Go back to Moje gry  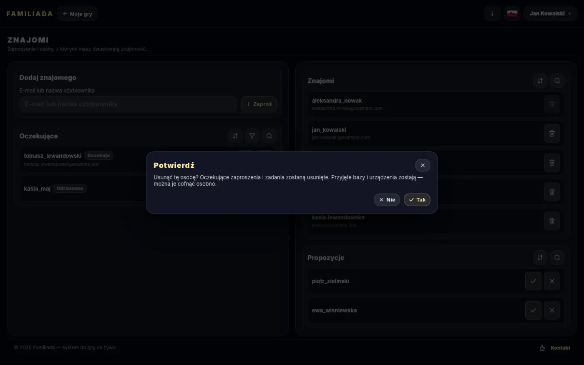(77, 14)
